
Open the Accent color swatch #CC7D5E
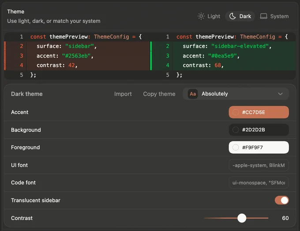pos(259,112)
